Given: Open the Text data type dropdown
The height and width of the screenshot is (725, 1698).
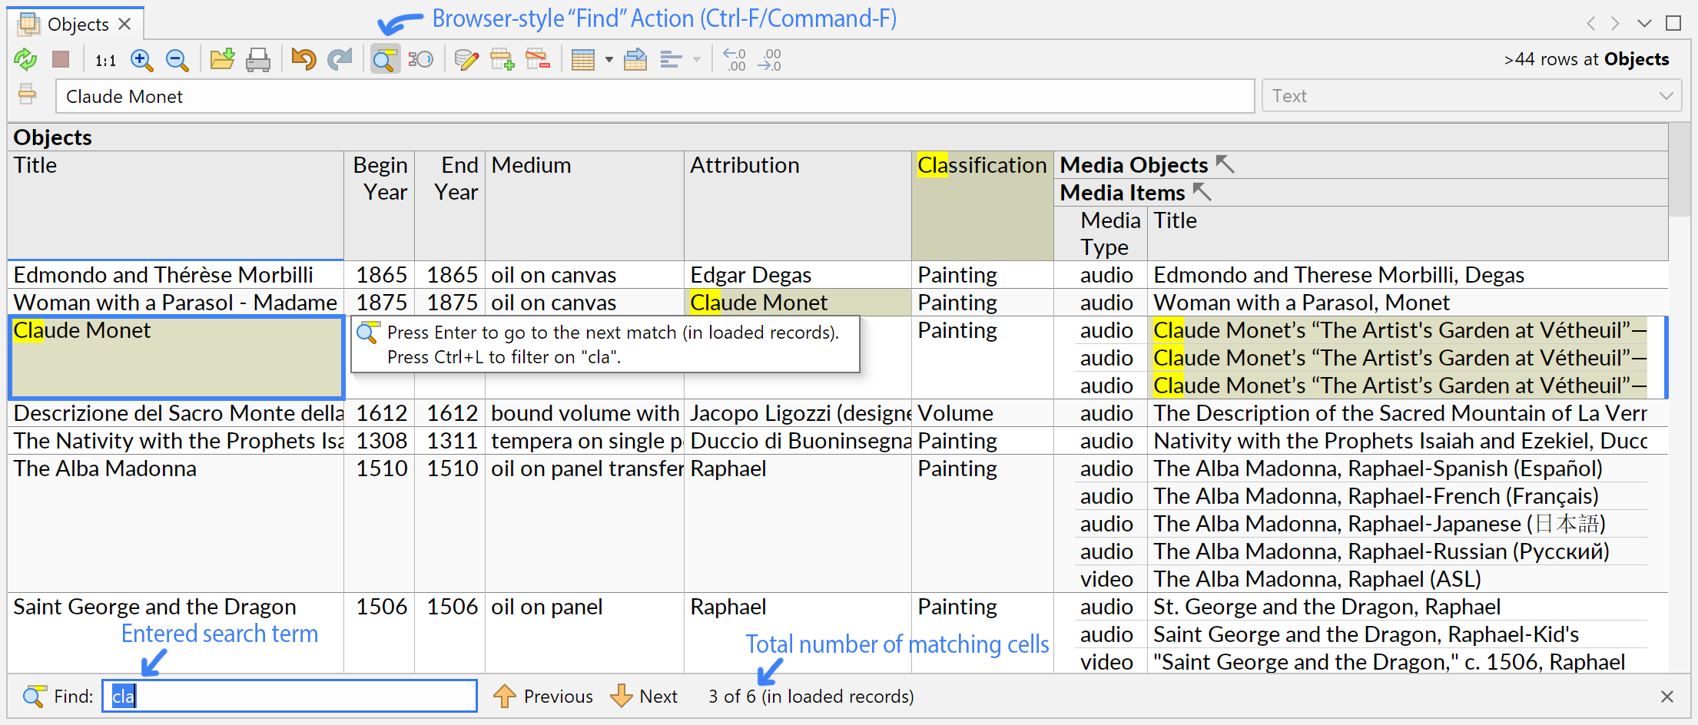Looking at the screenshot, I should [1471, 96].
